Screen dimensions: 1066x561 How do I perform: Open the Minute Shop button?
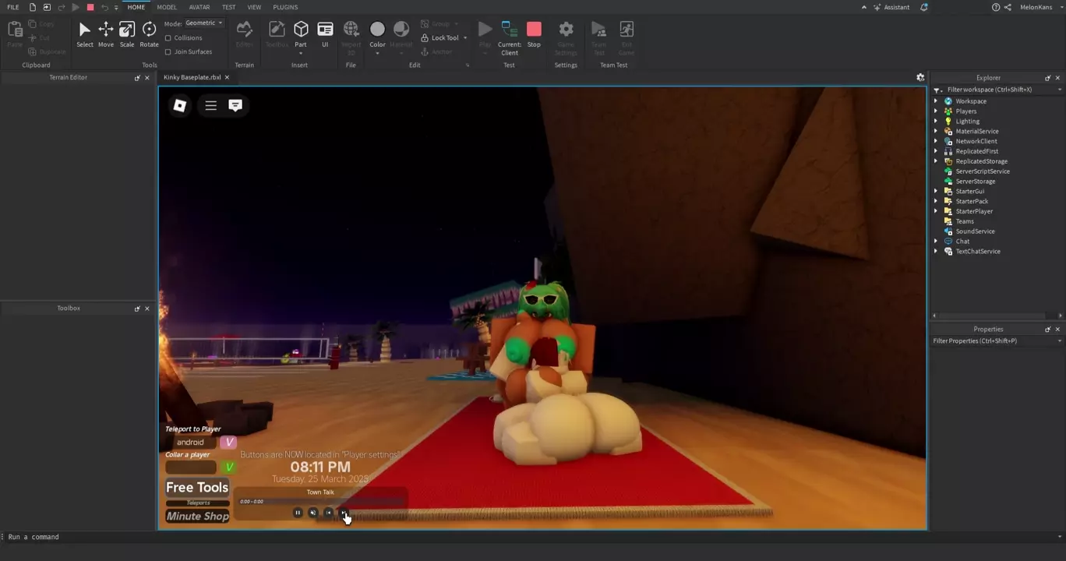point(198,517)
